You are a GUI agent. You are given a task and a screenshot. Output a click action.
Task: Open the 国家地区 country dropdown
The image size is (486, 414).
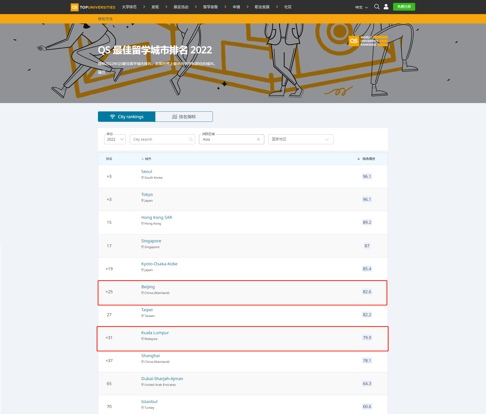click(x=301, y=139)
